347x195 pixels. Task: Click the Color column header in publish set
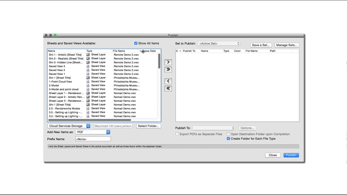[x=237, y=51]
